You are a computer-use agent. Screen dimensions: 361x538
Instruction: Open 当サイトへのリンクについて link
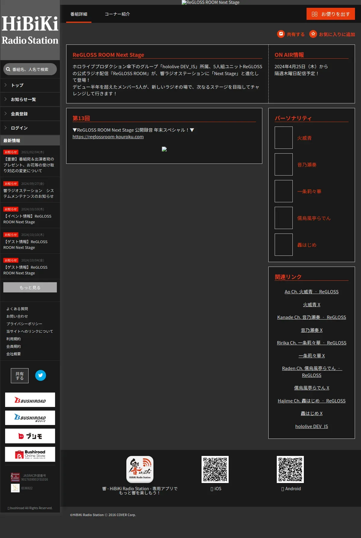(x=30, y=331)
